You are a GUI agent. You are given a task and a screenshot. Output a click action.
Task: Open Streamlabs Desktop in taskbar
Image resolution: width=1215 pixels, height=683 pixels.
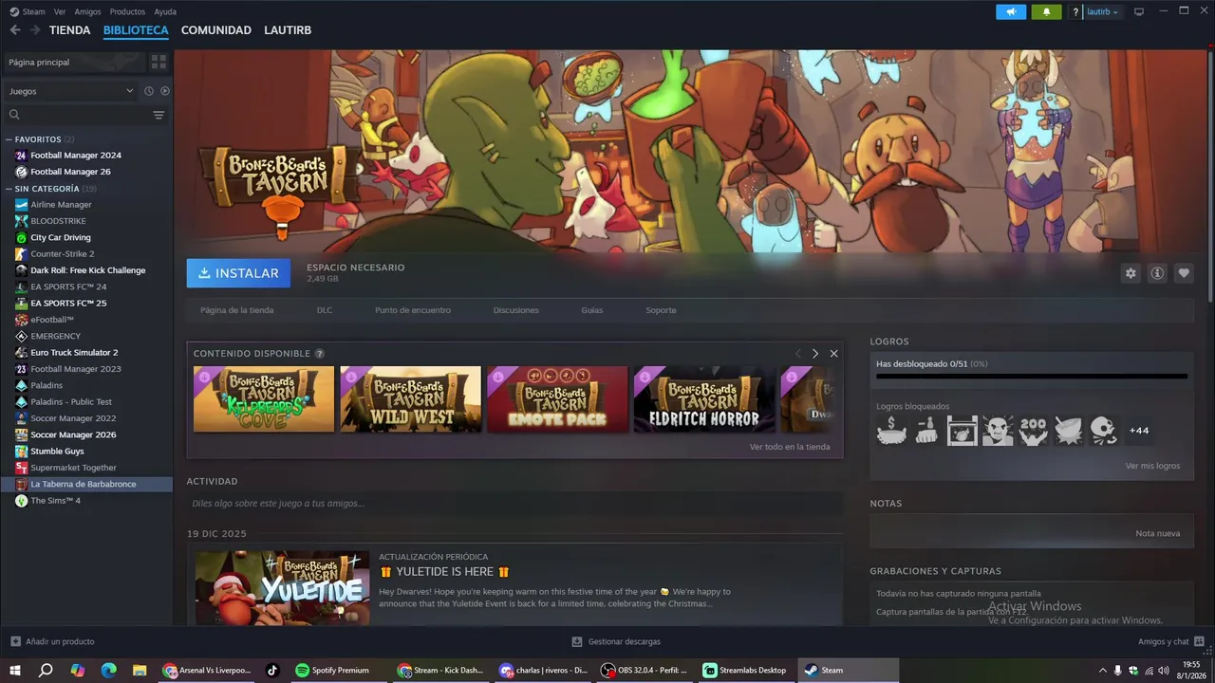[x=747, y=670]
